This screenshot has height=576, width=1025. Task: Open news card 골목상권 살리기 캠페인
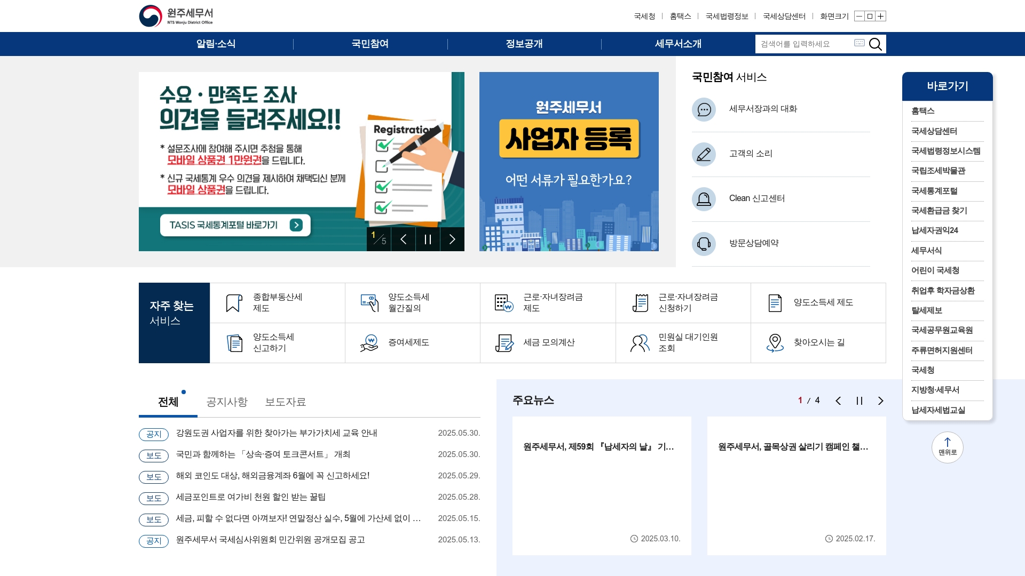tap(797, 486)
